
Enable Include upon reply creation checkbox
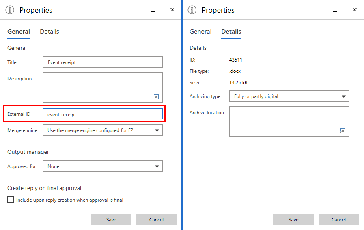(x=11, y=200)
